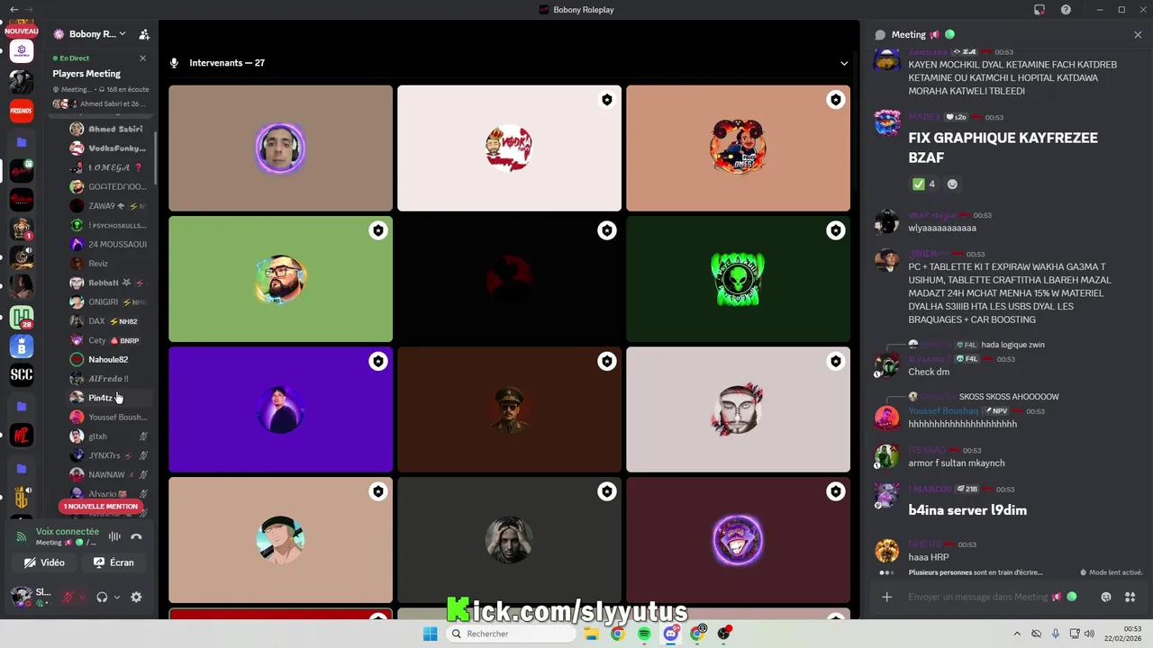
Task: Click the Windows Start button
Action: click(431, 634)
